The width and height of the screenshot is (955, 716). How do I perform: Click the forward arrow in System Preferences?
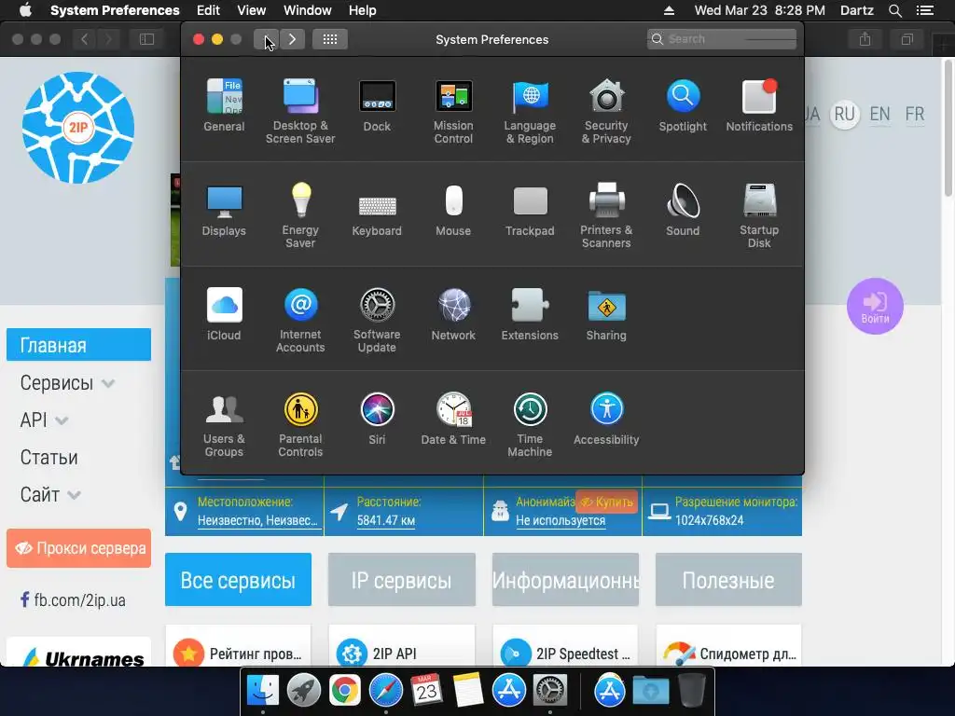coord(292,39)
